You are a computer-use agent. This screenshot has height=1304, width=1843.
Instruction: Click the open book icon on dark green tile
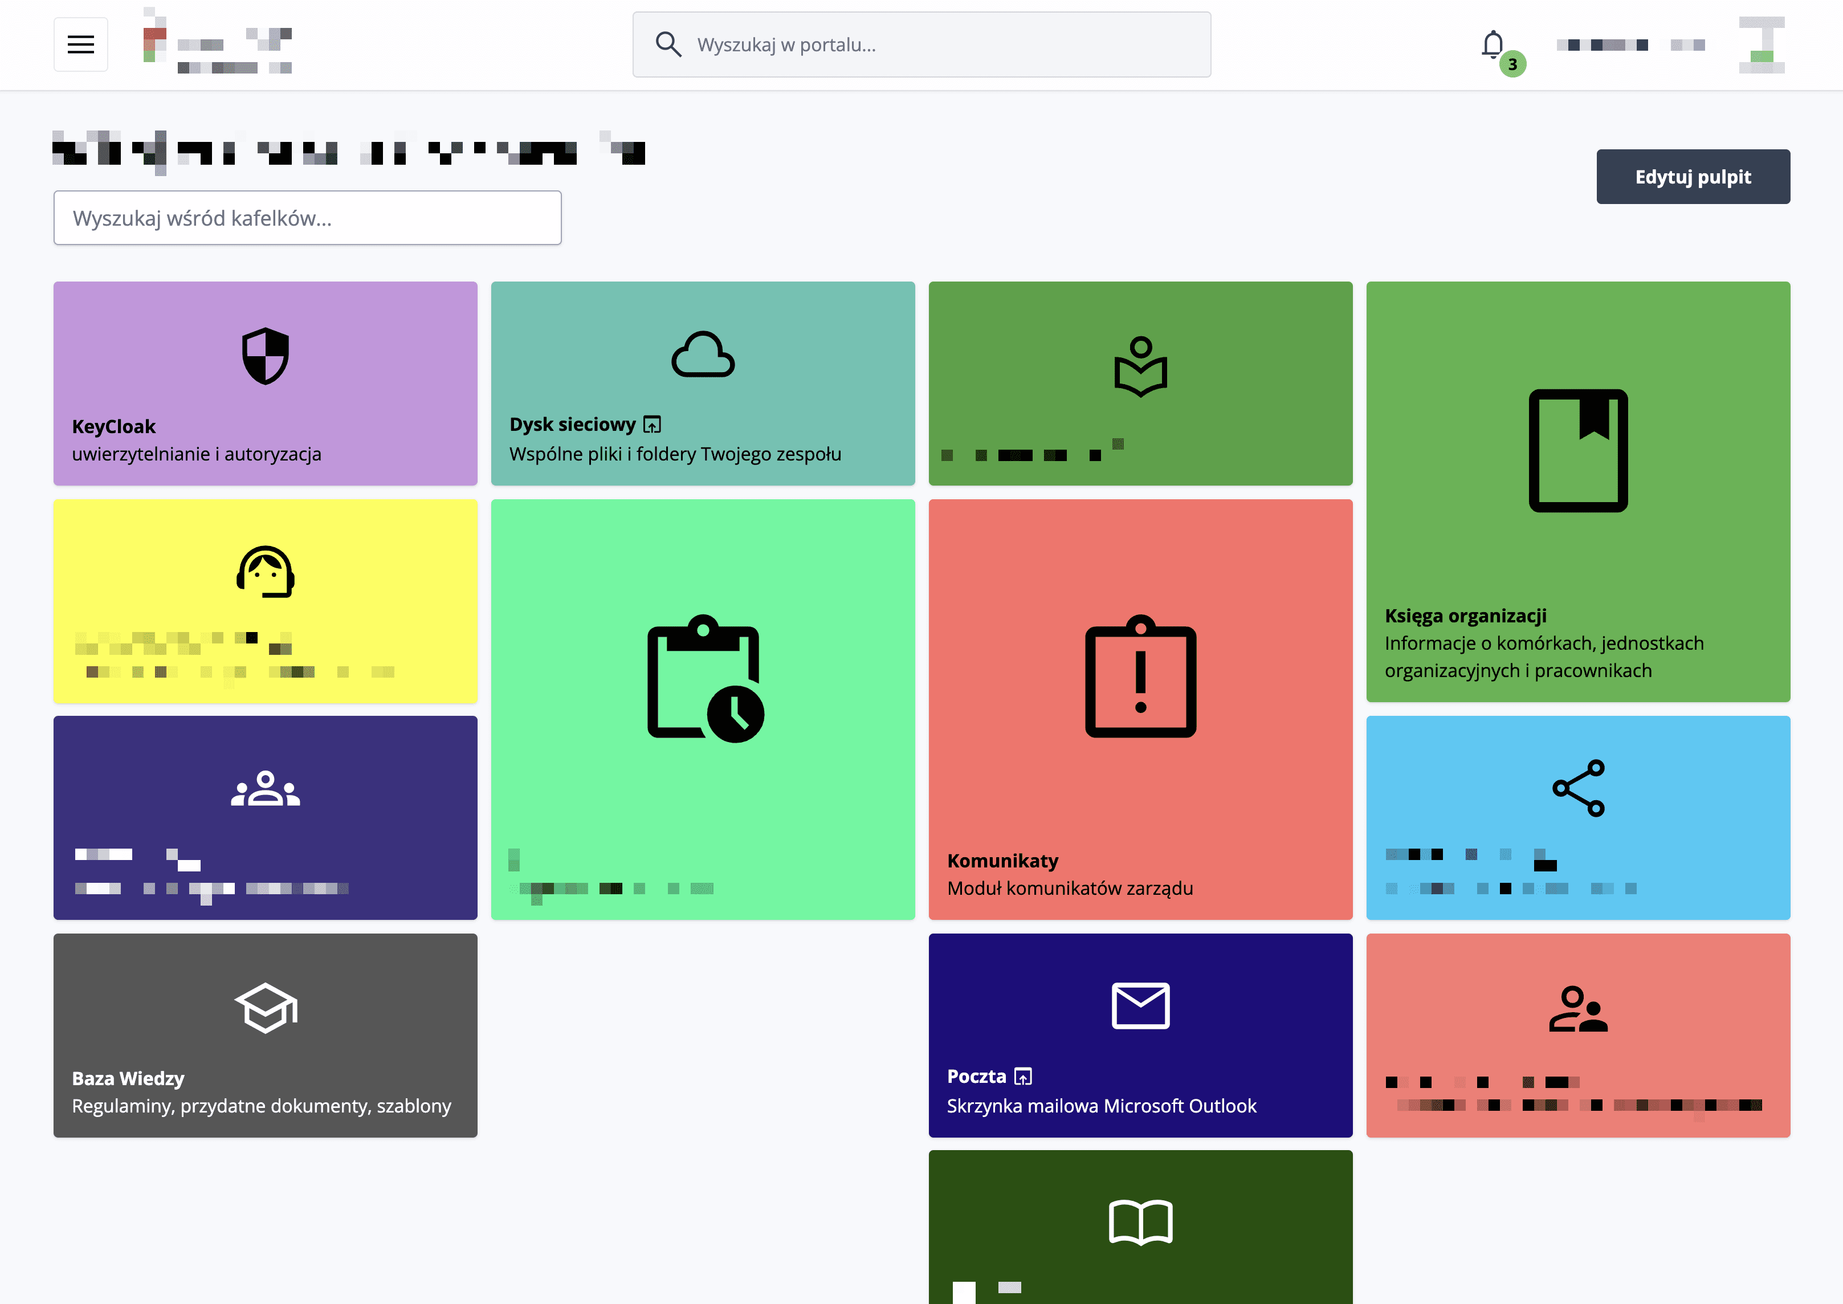[1140, 1221]
